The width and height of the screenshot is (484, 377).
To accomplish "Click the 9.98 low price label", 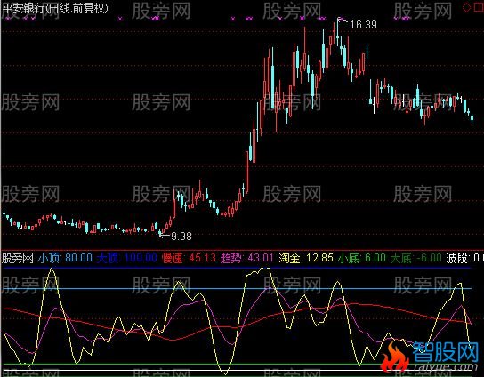I will [x=181, y=237].
